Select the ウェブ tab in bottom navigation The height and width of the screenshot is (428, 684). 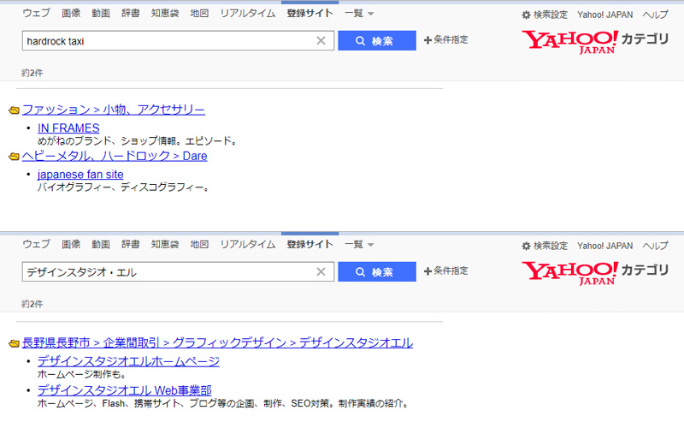36,244
